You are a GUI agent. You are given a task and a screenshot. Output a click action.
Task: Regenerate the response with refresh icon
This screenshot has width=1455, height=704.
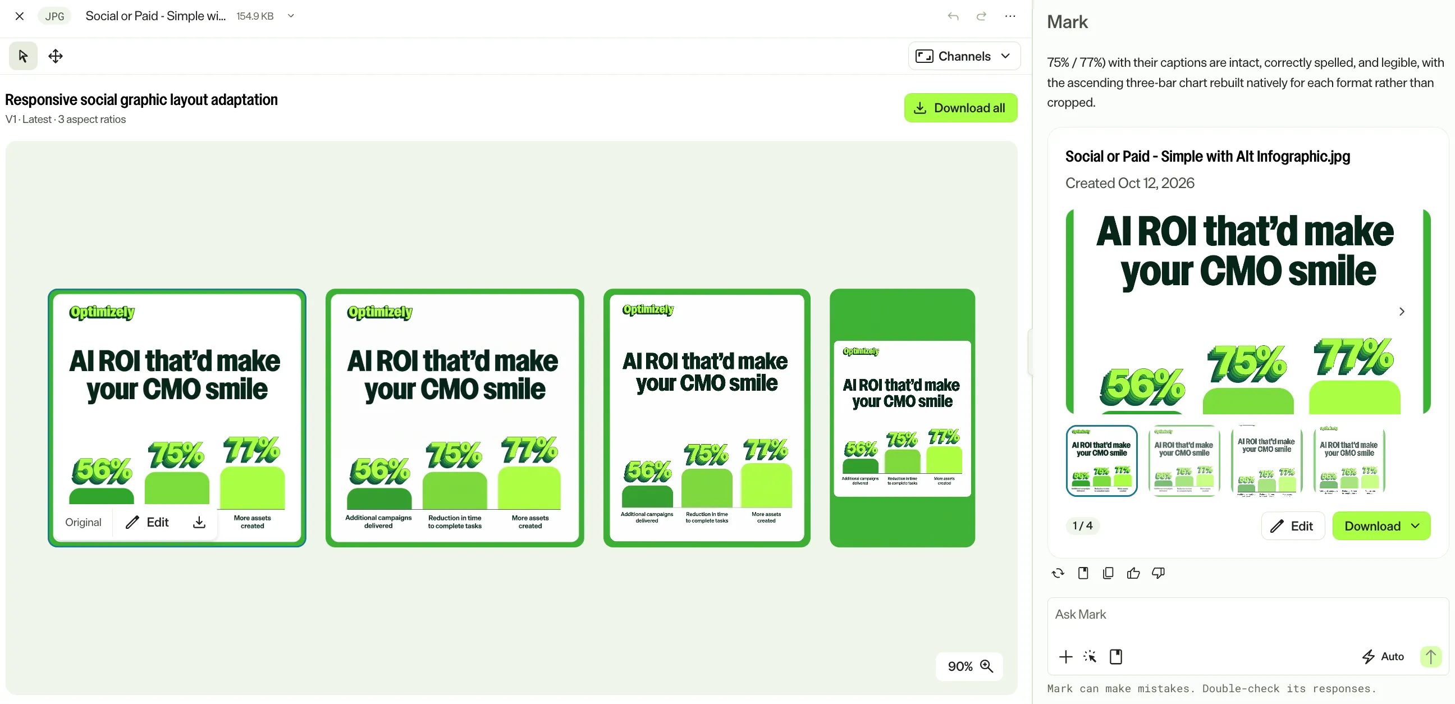[x=1058, y=573]
